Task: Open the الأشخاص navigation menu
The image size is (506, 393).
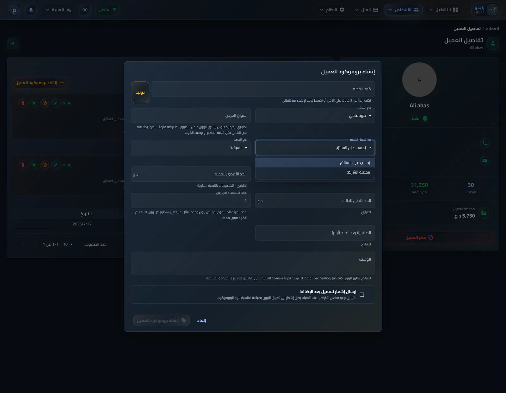Action: tap(403, 10)
